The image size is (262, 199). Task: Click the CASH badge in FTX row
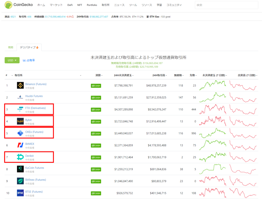pyautogui.click(x=96, y=110)
